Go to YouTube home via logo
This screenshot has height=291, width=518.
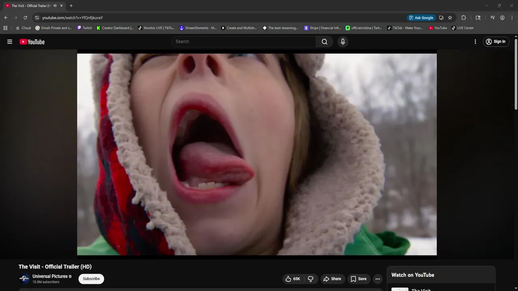point(32,42)
